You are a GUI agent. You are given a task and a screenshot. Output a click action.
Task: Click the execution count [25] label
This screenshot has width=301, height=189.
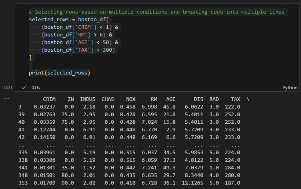[8, 87]
